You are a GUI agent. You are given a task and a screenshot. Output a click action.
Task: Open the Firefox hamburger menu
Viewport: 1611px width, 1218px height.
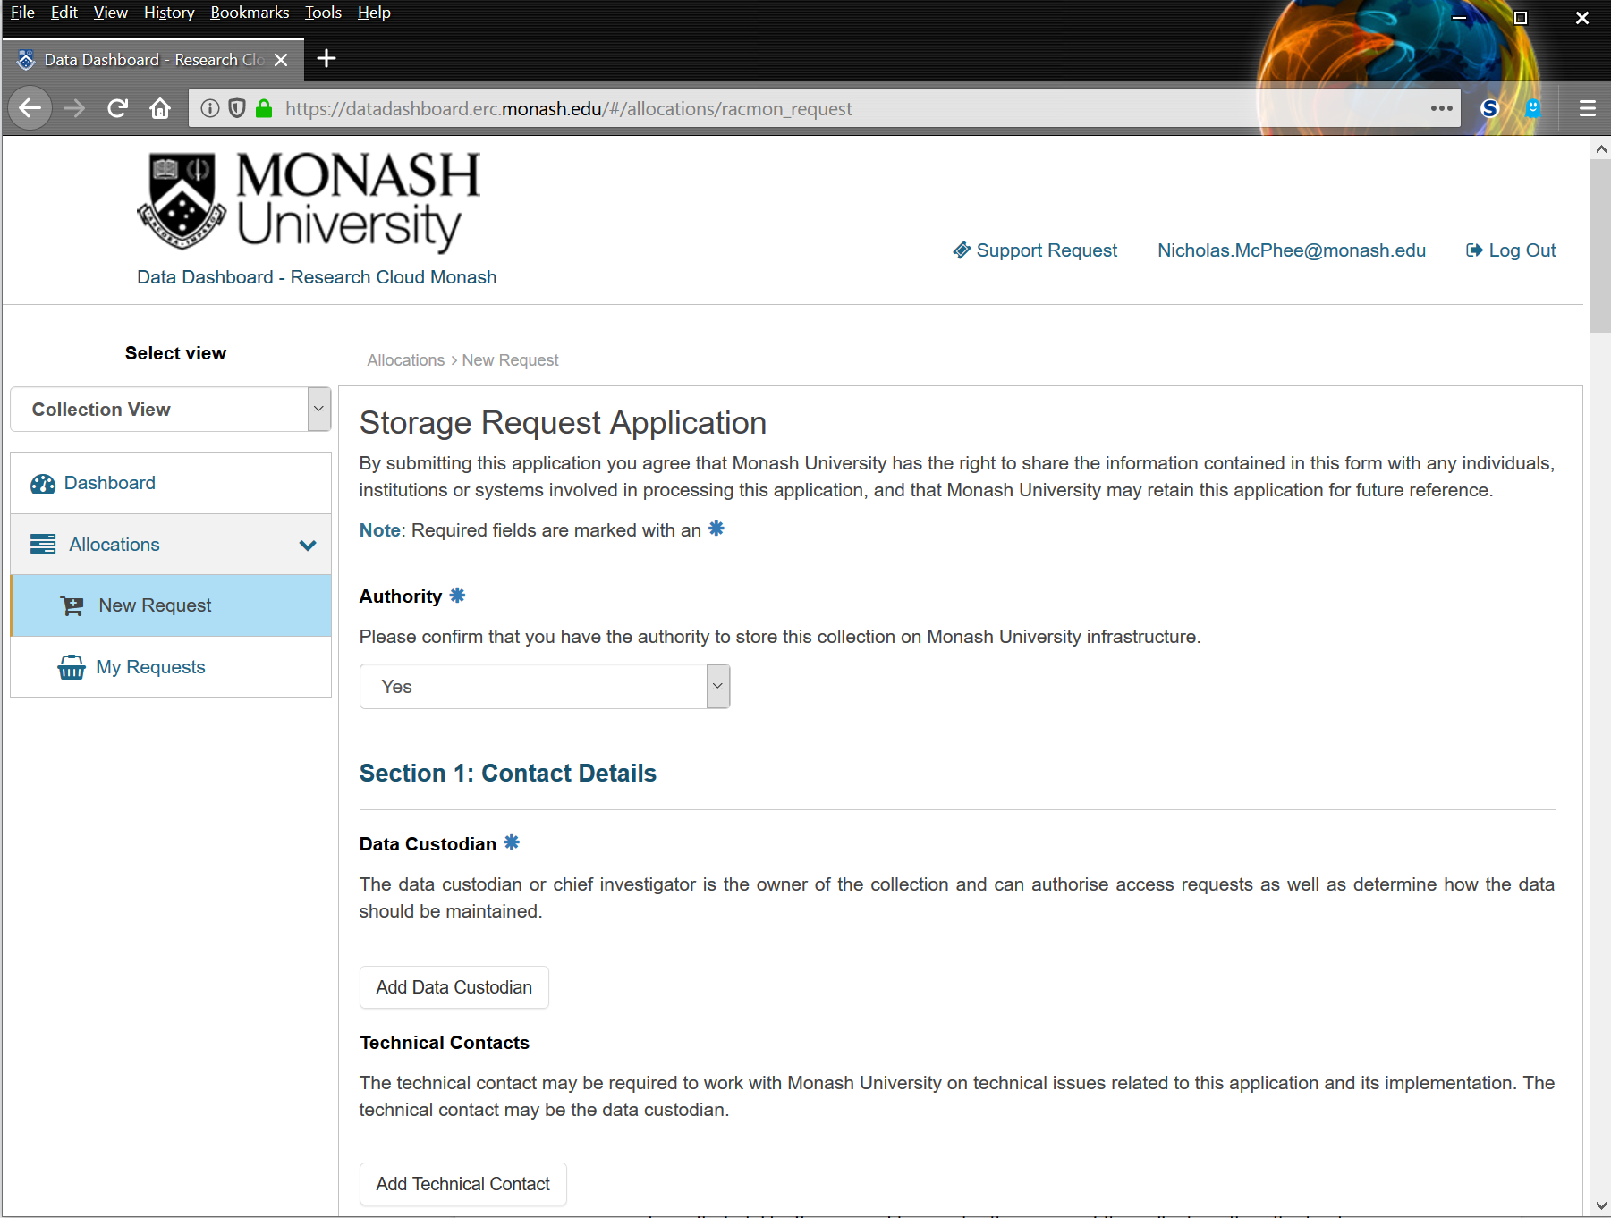(x=1587, y=109)
